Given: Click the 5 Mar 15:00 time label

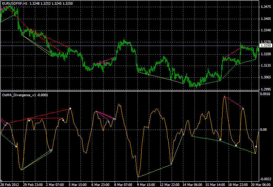Looking at the screenshot, I should click(x=78, y=185).
